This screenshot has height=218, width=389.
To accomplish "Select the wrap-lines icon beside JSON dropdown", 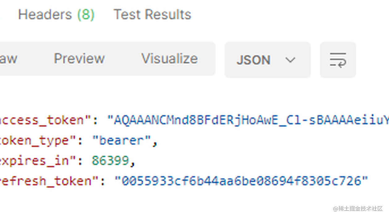I will tap(338, 59).
